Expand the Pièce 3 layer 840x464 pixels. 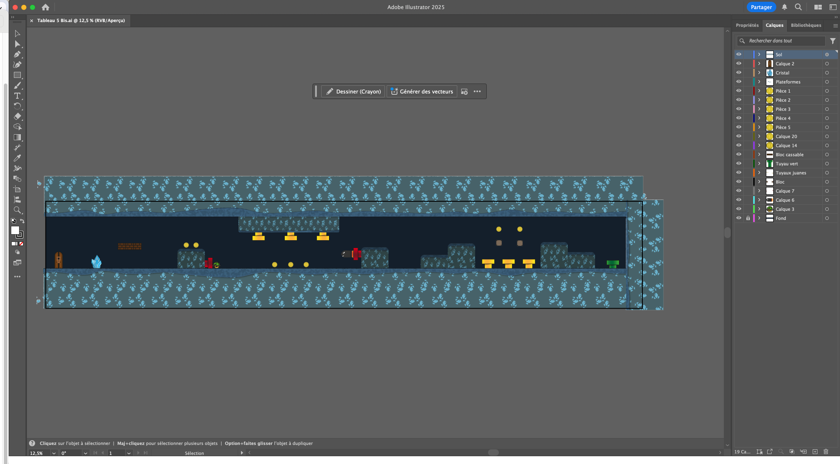[x=759, y=109]
